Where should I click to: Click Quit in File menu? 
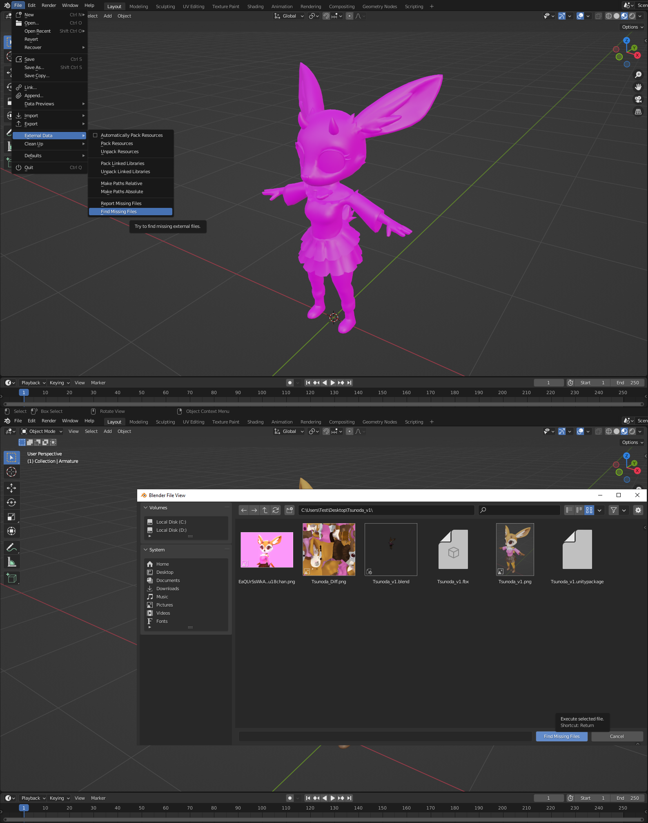coord(49,167)
